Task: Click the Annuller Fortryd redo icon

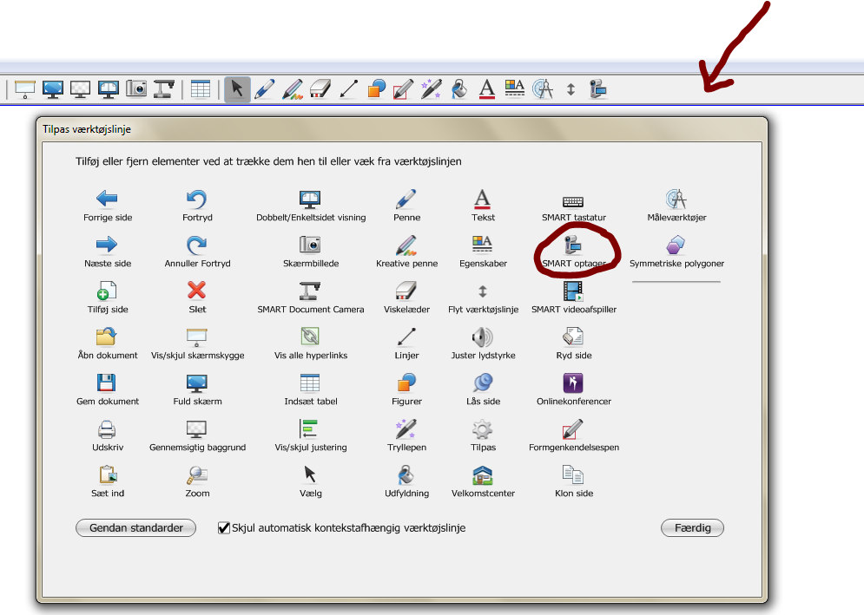Action: 197,244
